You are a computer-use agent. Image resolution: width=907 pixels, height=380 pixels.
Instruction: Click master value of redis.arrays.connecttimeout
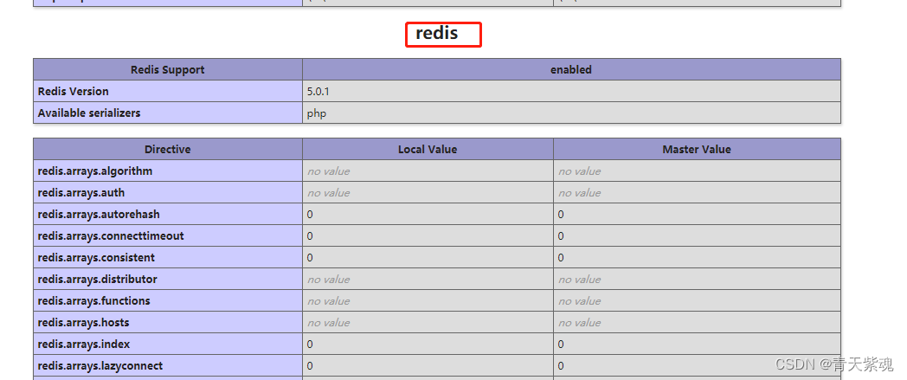click(561, 236)
